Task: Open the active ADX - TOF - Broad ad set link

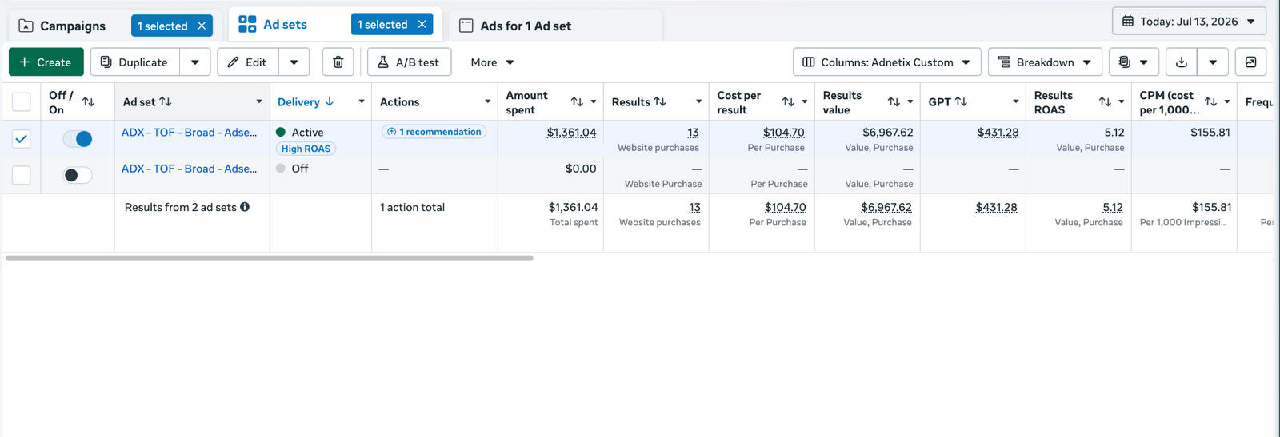Action: (190, 133)
